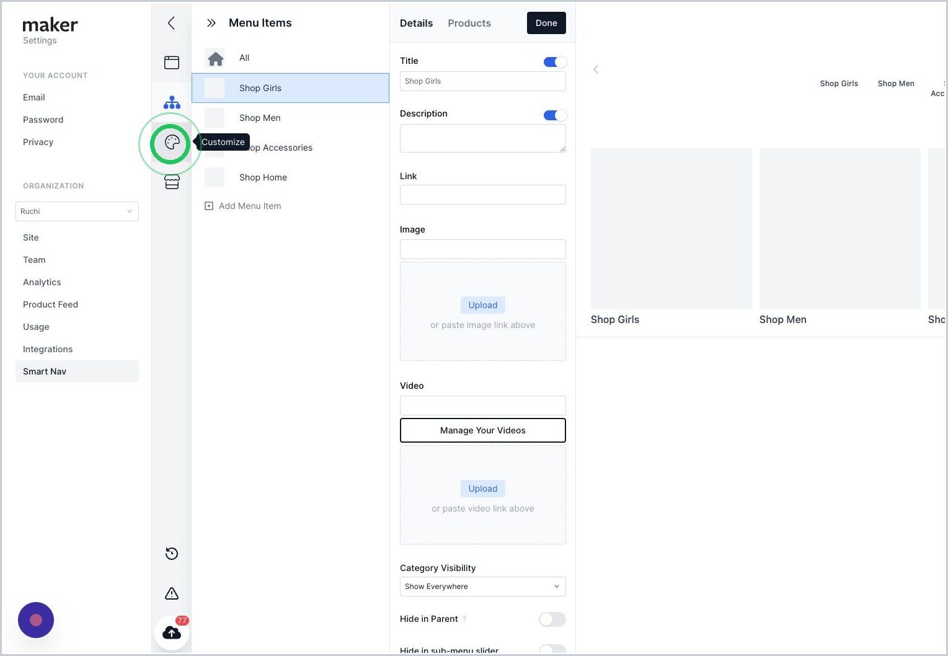Click the cloud upload publish icon
Screen dimensions: 948x656
click(172, 632)
